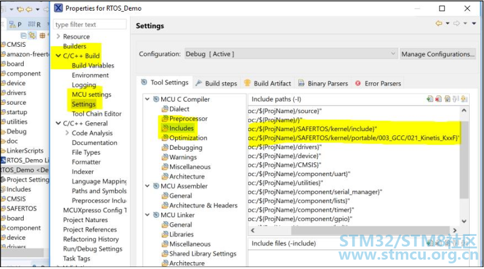This screenshot has width=484, height=269.
Task: Open the Back history dropdown arrow
Action: [x=448, y=24]
